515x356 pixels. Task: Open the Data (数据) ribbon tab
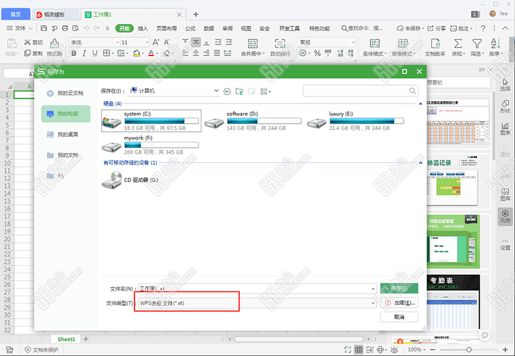click(x=209, y=28)
